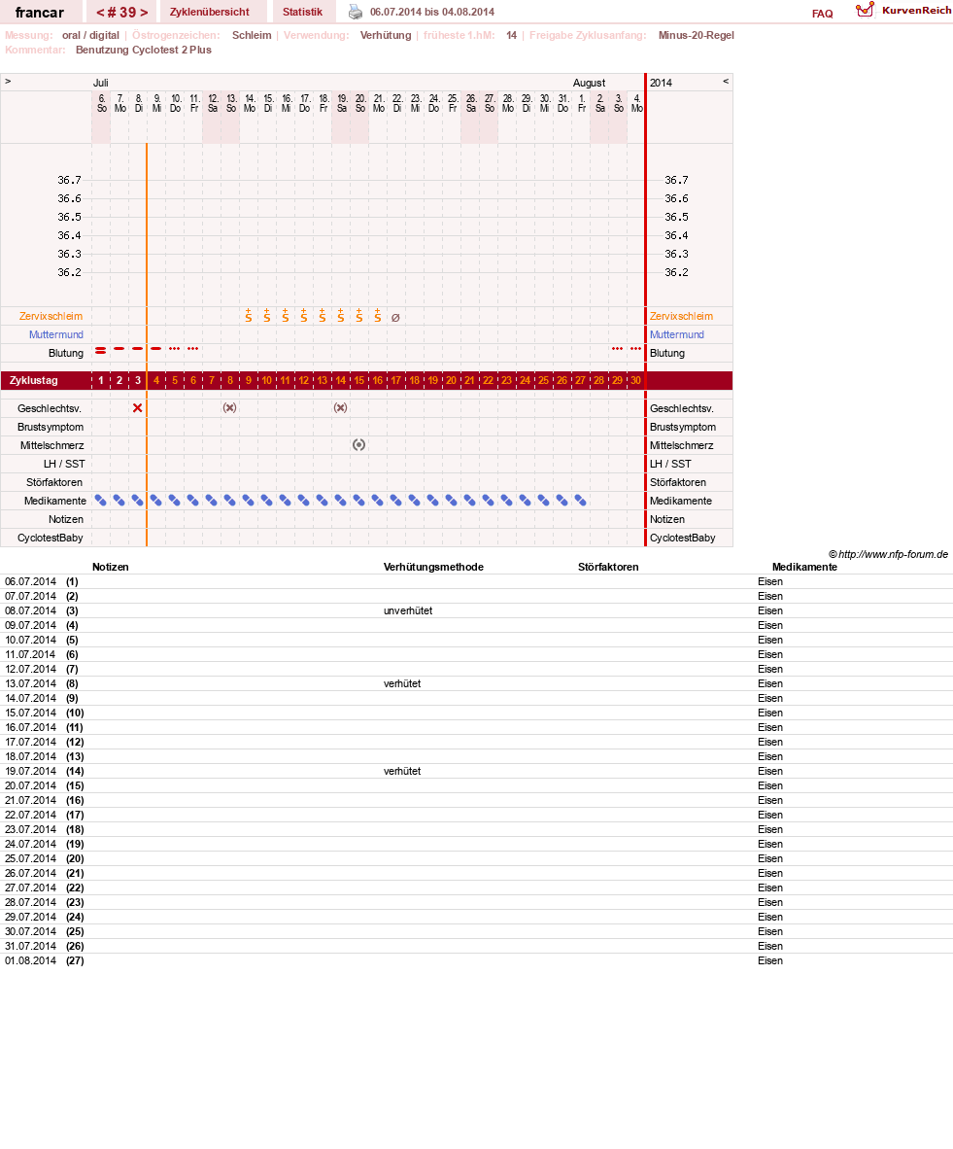This screenshot has height=1149, width=953.
Task: Click 'verhütet' entry for 13.07.2014
Action: 402,683
